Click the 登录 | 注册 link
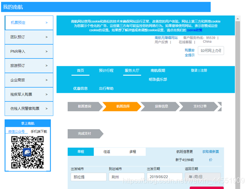 click(x=199, y=70)
